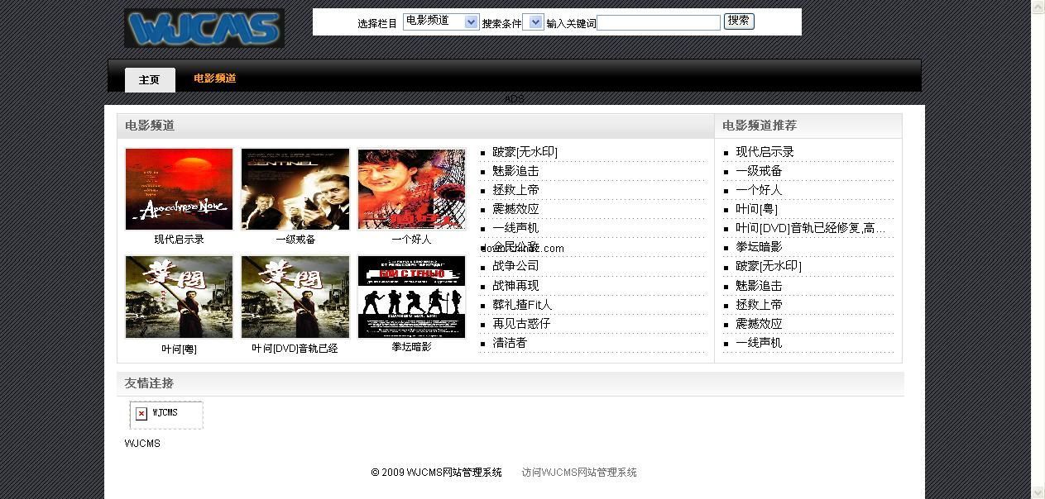Click the plain WJCMS text link under 友情连接
This screenshot has height=499, width=1045.
pos(142,444)
